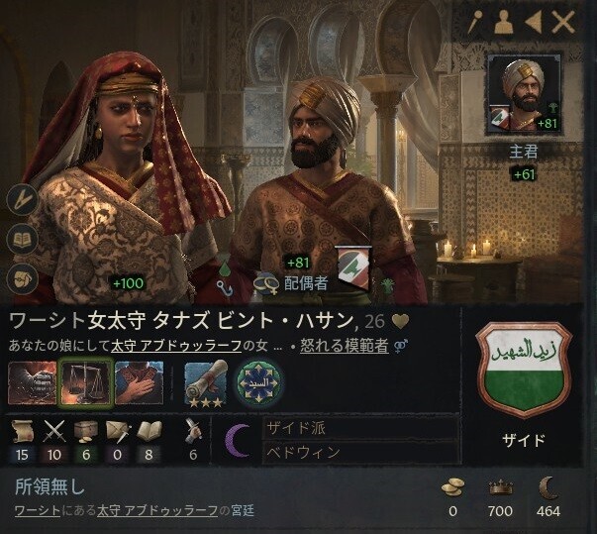Click the feather quill interaction icon
Screen dimensions: 597x534
[x=22, y=199]
